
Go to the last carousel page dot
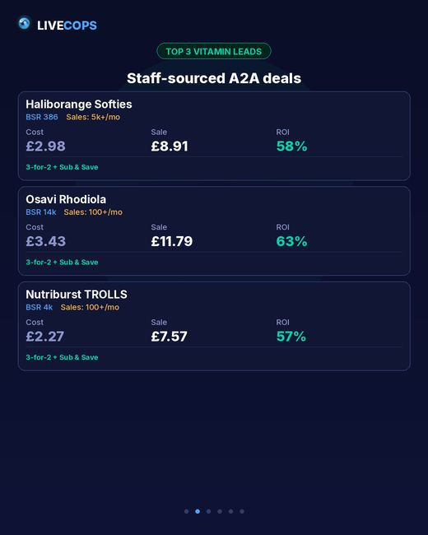242,511
